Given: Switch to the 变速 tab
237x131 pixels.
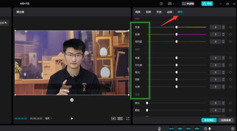Looking at the screenshot, I should pyautogui.click(x=159, y=12).
